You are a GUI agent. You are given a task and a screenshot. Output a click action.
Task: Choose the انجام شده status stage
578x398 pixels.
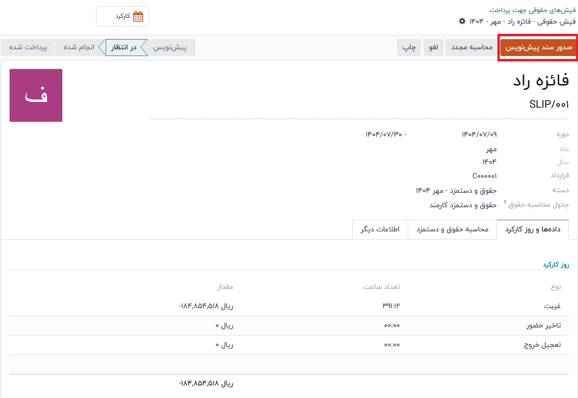[79, 47]
